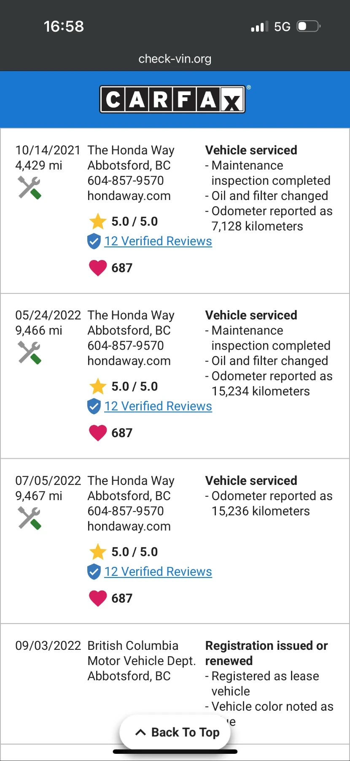Tap verified shield badge in 05/24/2022 record
This screenshot has height=761, width=350.
pyautogui.click(x=94, y=406)
